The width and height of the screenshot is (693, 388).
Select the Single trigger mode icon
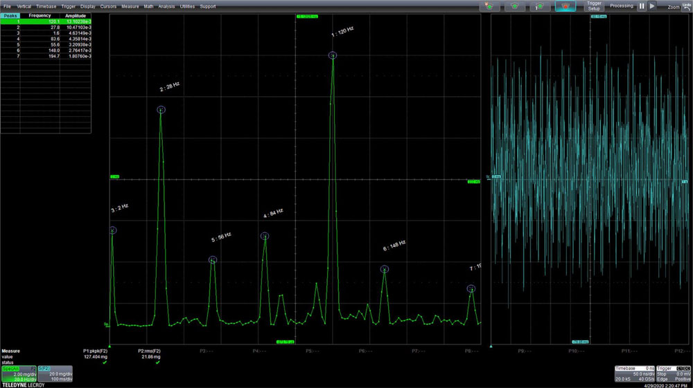(541, 6)
